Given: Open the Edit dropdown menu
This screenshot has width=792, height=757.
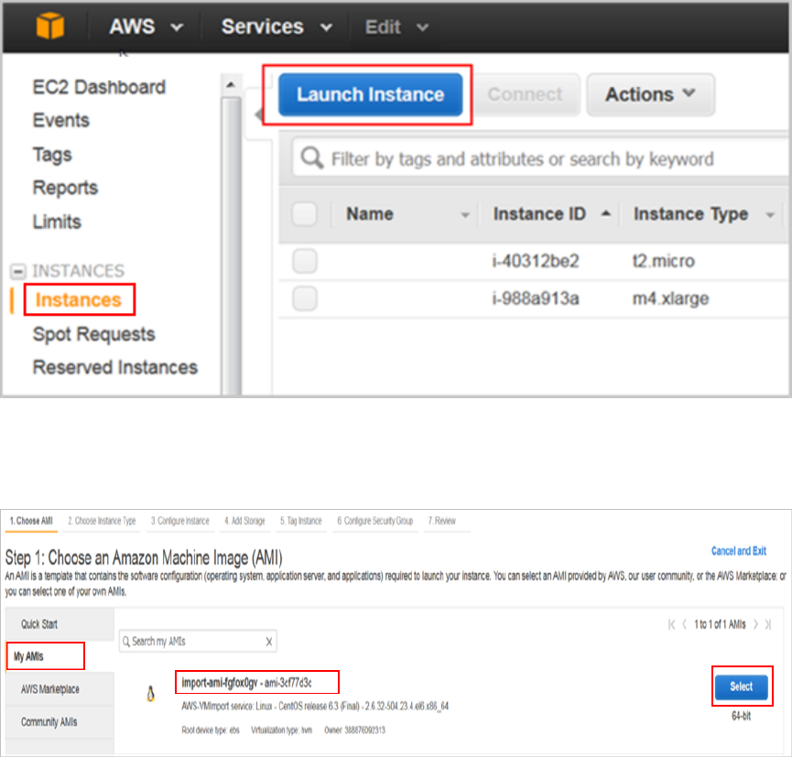Looking at the screenshot, I should 396,27.
